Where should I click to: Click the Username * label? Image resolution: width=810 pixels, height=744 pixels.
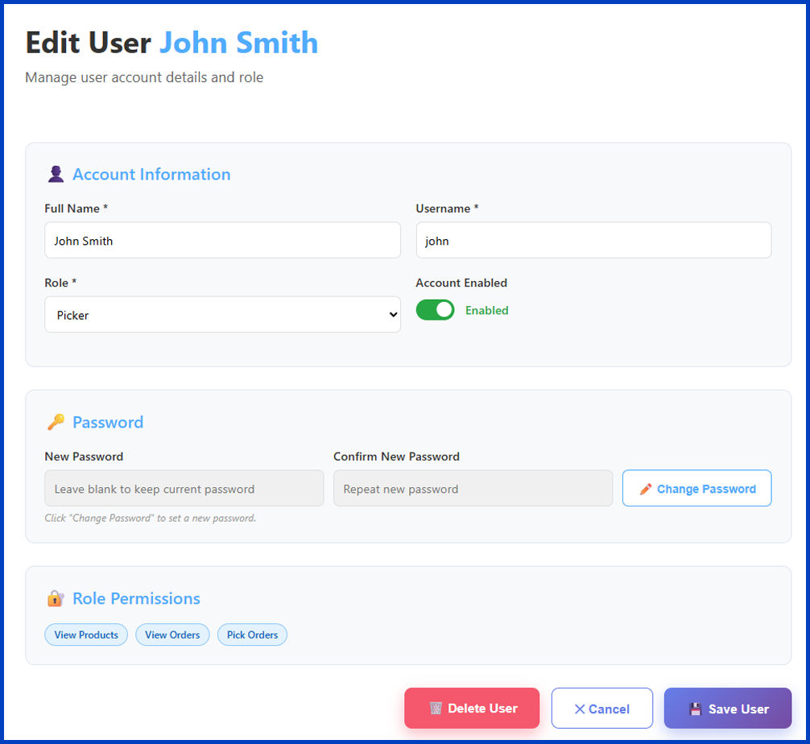pos(447,209)
